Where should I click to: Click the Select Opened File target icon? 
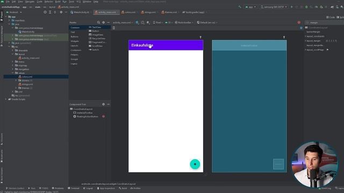pyautogui.click(x=45, y=12)
